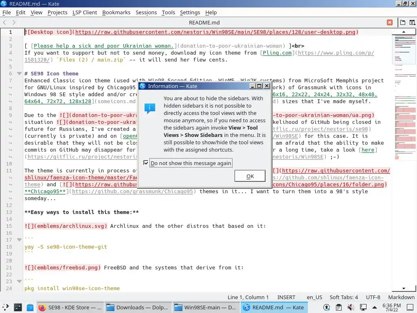417x313 pixels.
Task: Click the scrollbar down arrow
Action: pos(404,289)
